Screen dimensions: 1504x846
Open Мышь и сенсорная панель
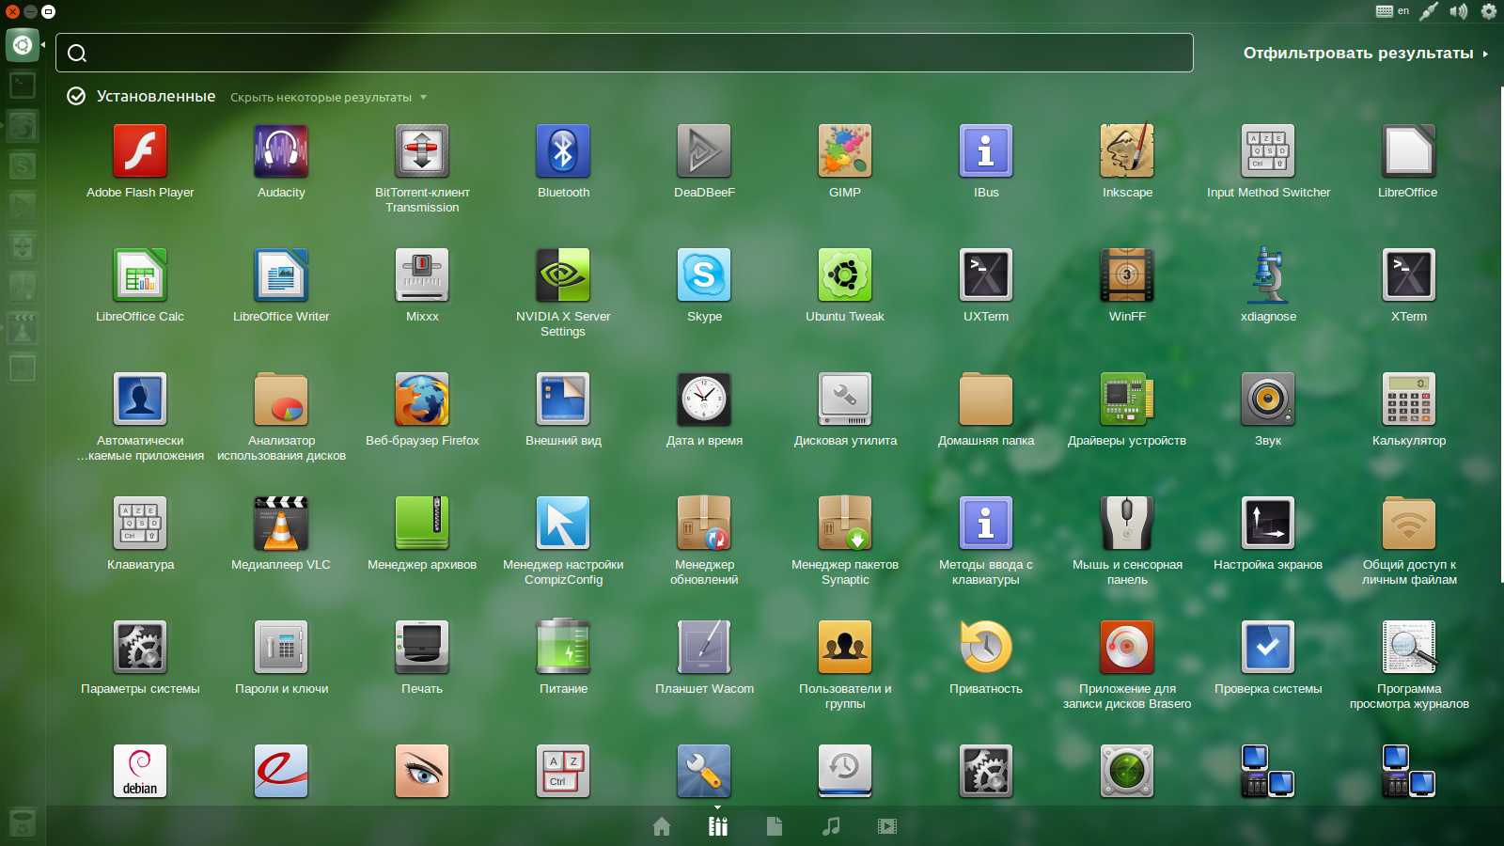point(1127,524)
